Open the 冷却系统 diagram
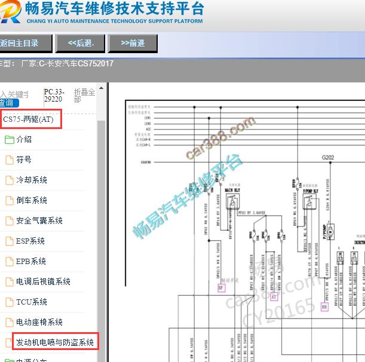The image size is (365, 362). pyautogui.click(x=32, y=180)
